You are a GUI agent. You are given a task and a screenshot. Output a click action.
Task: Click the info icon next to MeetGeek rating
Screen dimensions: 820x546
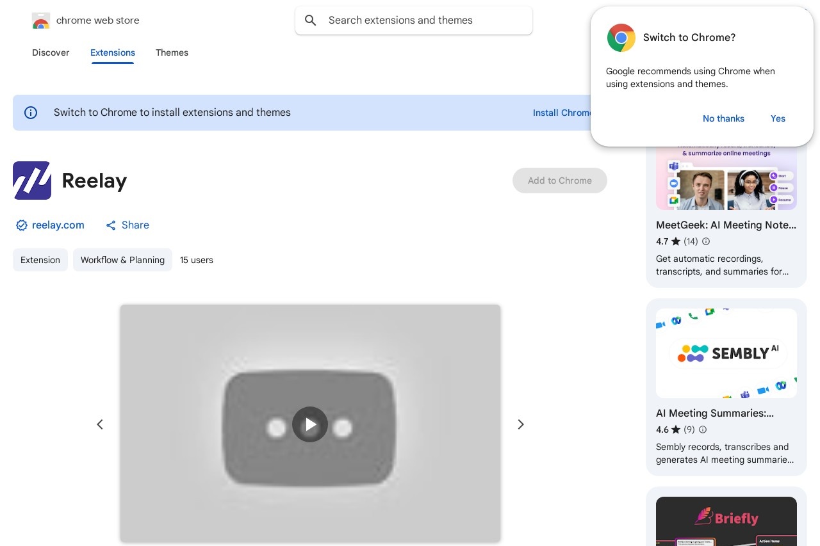(706, 241)
